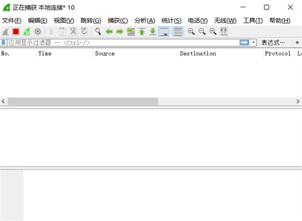Toggle auto-scroll during live capture

pyautogui.click(x=164, y=31)
